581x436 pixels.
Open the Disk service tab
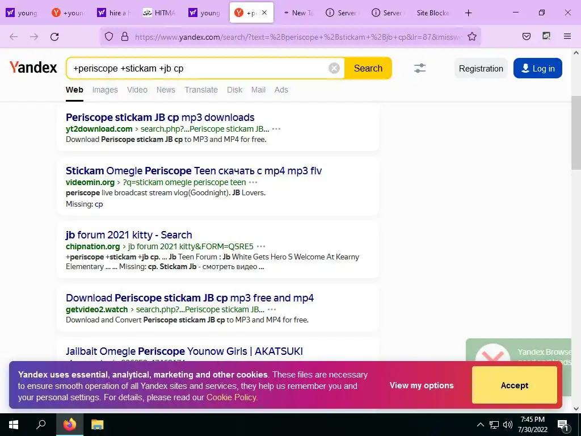234,90
